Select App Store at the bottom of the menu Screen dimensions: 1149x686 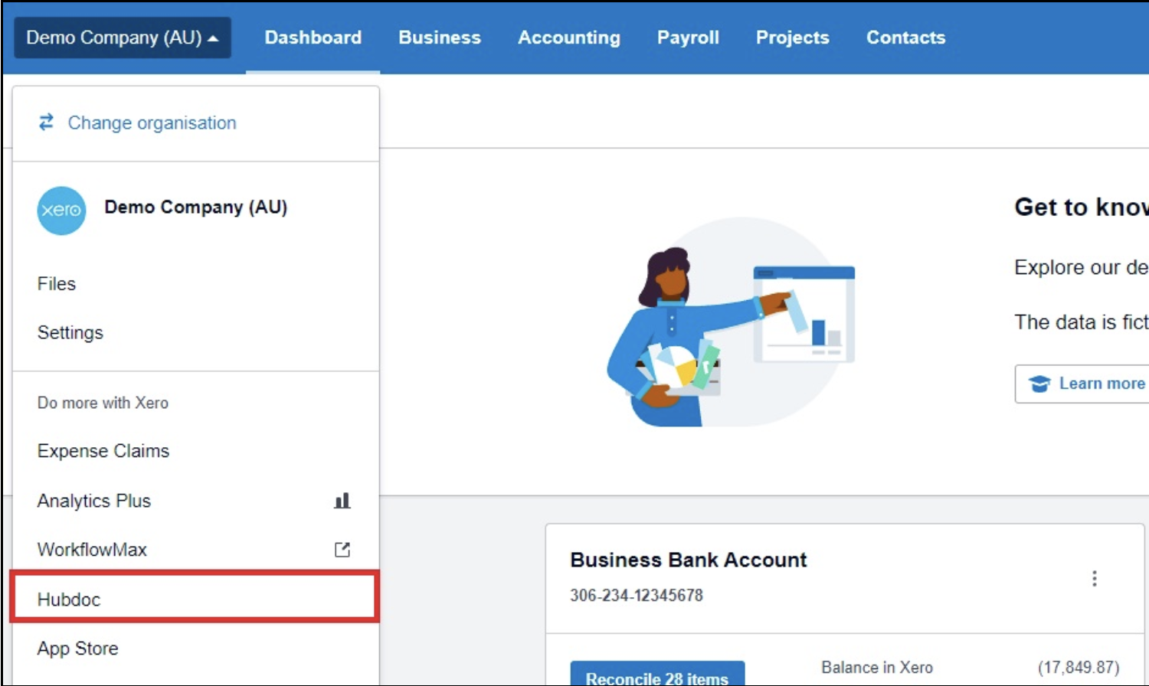pos(77,648)
